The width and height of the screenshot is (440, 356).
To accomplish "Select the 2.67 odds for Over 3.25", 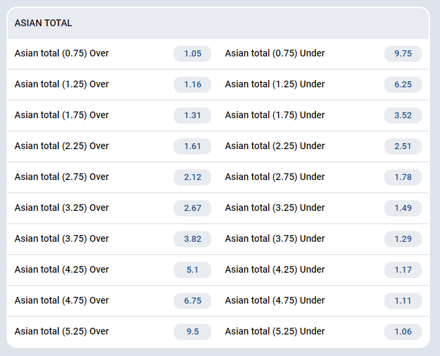I will 192,208.
